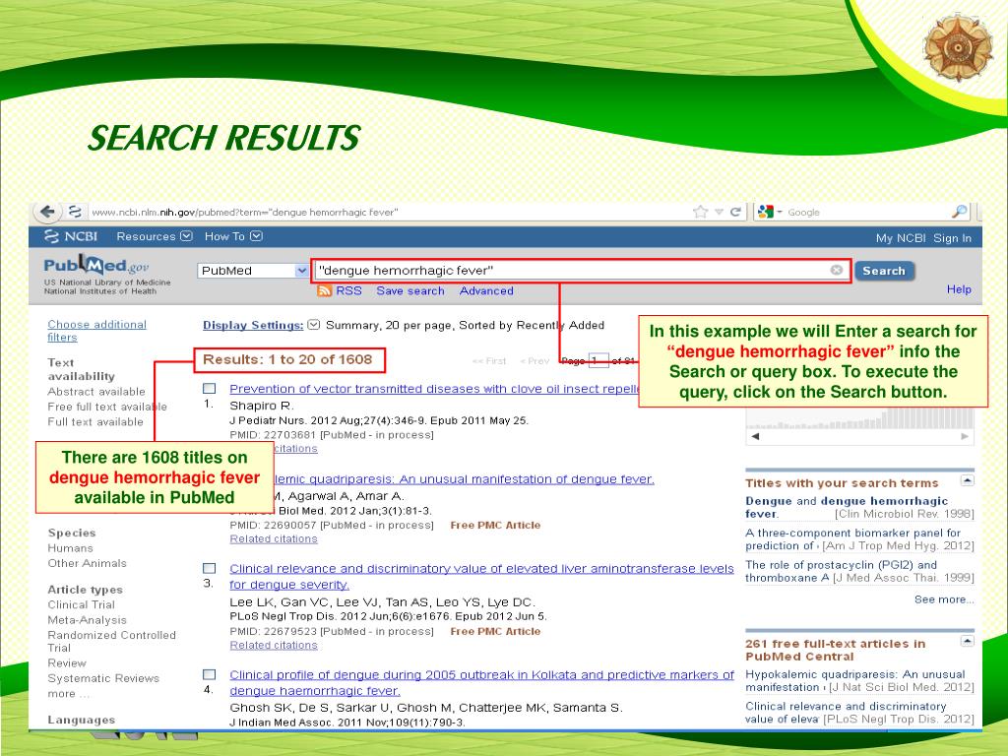1008x756 pixels.
Task: Click the Save search link
Action: (x=410, y=290)
